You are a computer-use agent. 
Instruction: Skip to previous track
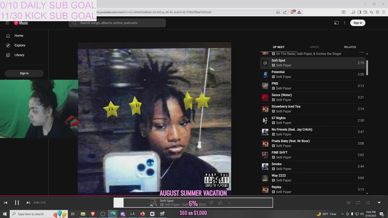5,203
